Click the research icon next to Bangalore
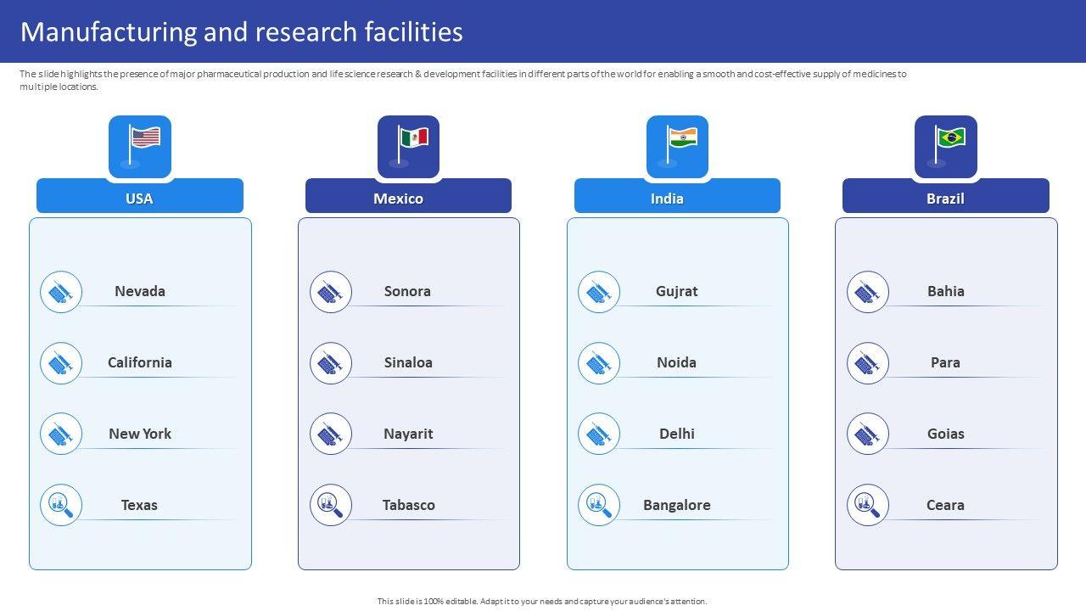 pyautogui.click(x=599, y=505)
